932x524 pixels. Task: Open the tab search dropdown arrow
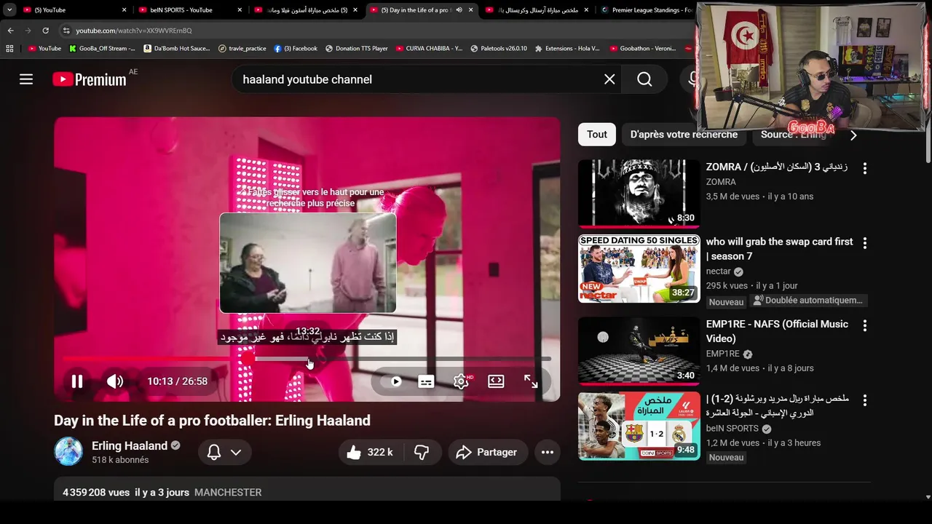[9, 10]
